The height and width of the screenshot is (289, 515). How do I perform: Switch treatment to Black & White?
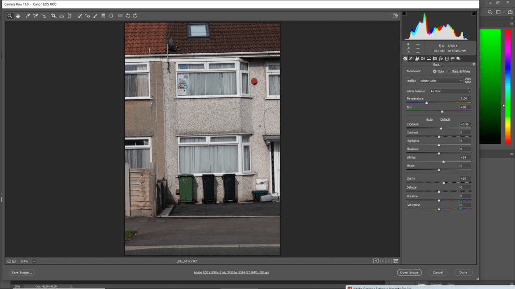tap(449, 72)
